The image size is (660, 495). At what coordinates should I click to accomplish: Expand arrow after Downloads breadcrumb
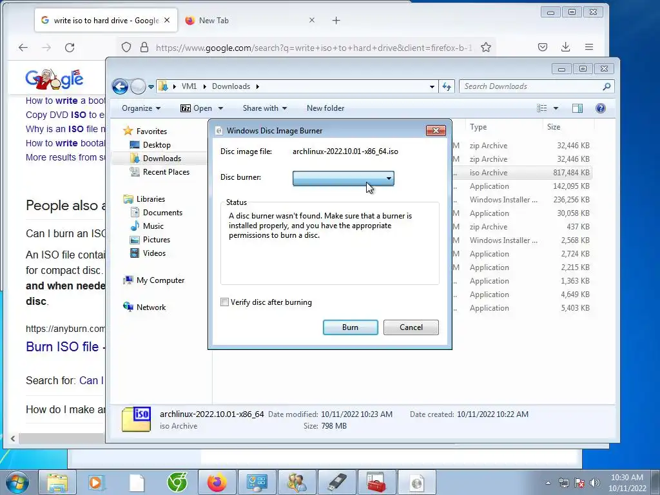258,86
